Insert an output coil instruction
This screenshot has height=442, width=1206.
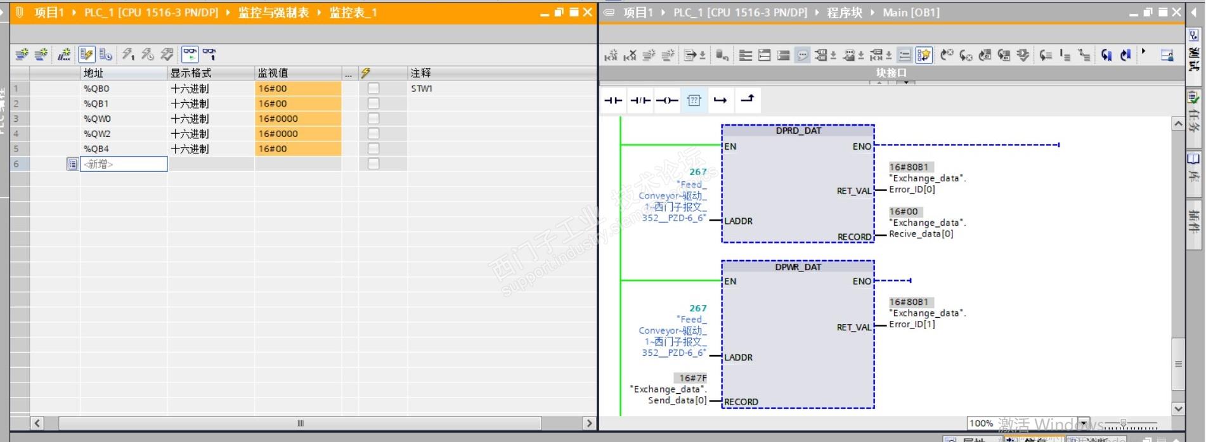coord(667,100)
